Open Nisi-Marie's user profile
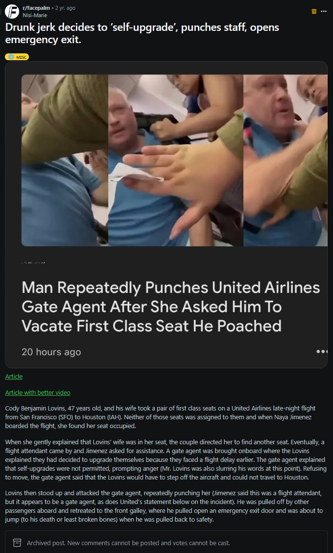 coord(35,15)
